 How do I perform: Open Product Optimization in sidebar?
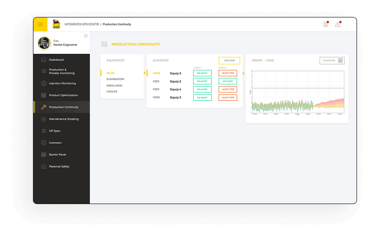[x=63, y=95]
